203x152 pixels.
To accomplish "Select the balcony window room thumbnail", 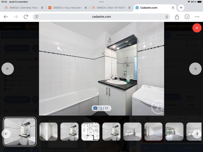I will (x=174, y=132).
